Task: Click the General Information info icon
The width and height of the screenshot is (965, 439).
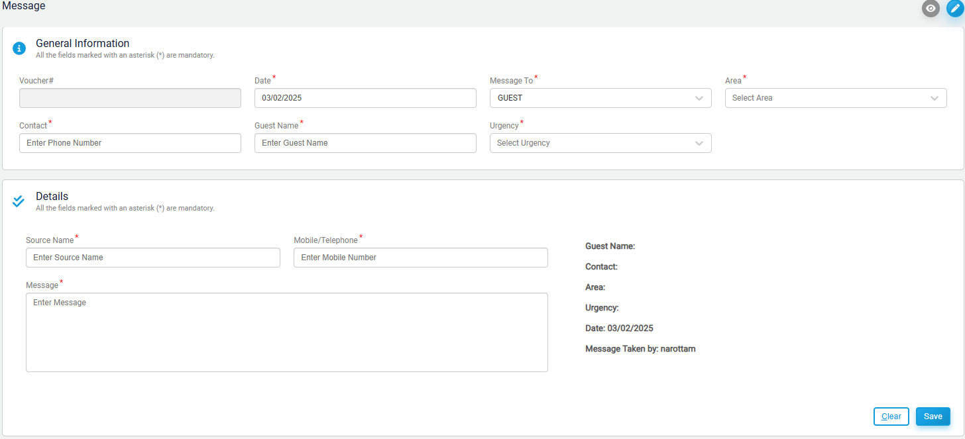Action: tap(19, 48)
